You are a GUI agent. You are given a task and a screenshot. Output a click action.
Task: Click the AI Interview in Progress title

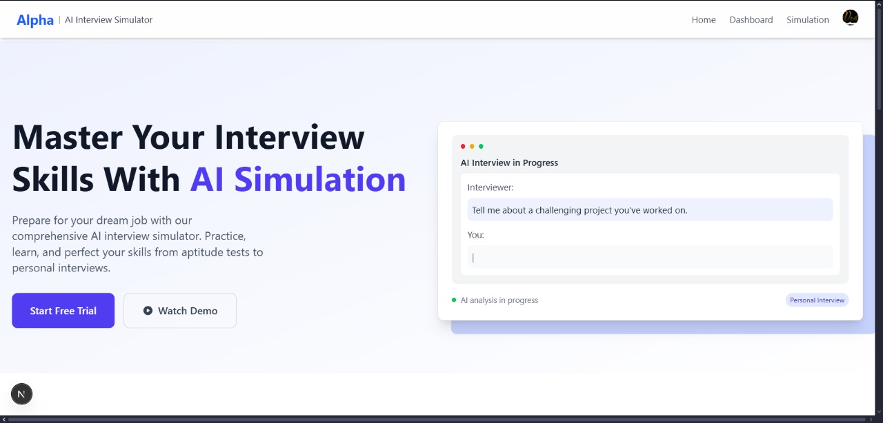509,163
